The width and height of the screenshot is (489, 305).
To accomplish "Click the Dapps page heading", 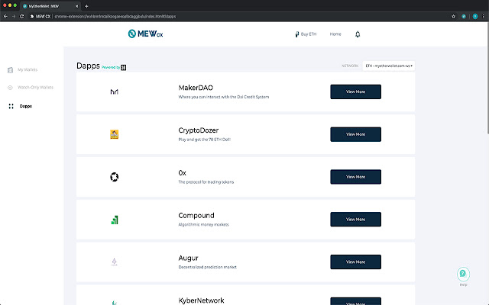I will [88, 66].
